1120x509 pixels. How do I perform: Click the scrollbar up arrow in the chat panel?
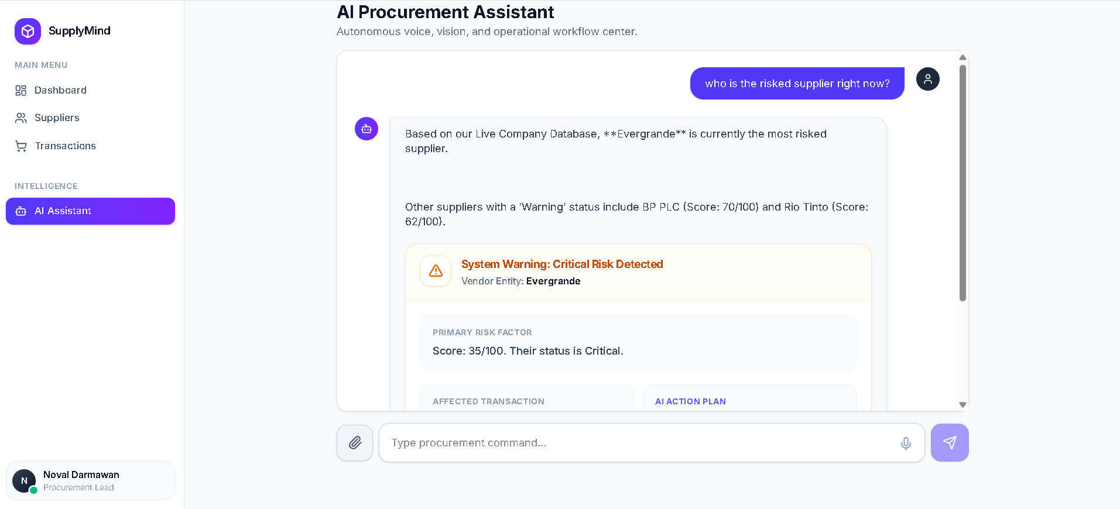click(x=963, y=57)
